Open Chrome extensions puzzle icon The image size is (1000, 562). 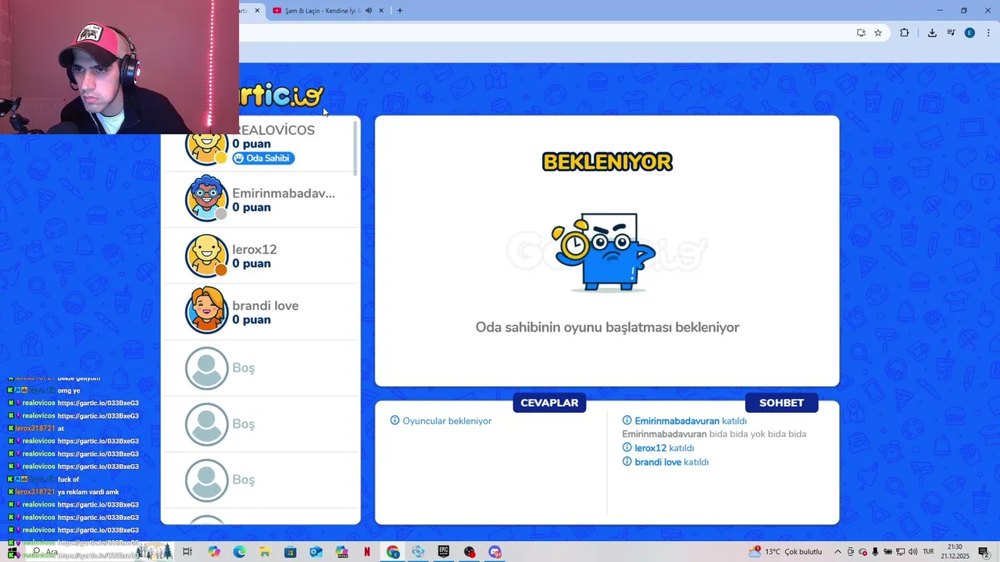point(905,33)
